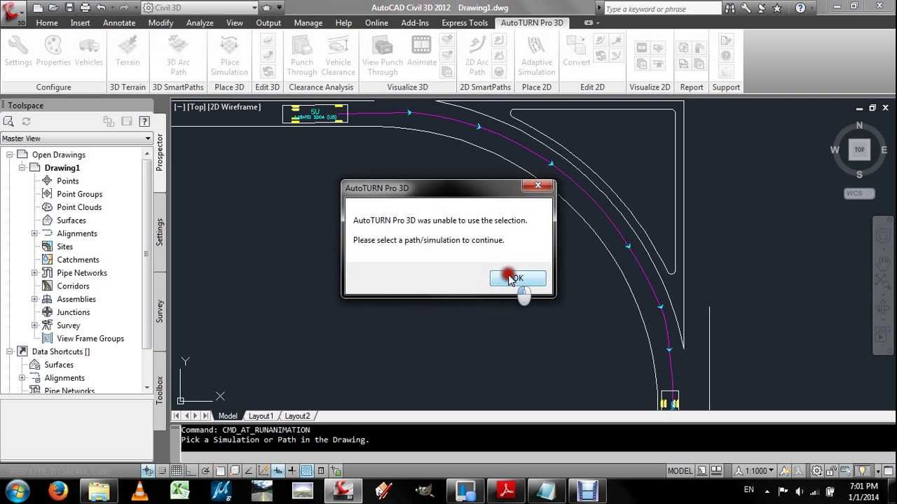Screen dimensions: 897x504
Task: Expand the Pipe Networks node under Drawing1
Action: 35,273
